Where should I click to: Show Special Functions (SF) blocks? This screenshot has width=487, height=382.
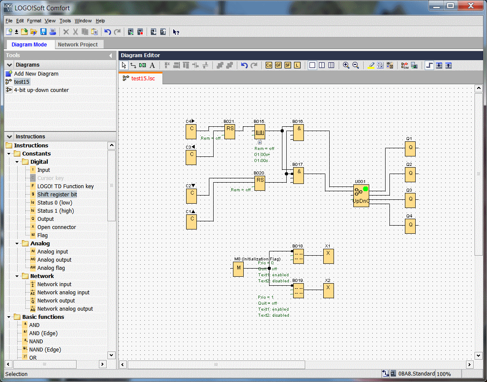point(288,65)
